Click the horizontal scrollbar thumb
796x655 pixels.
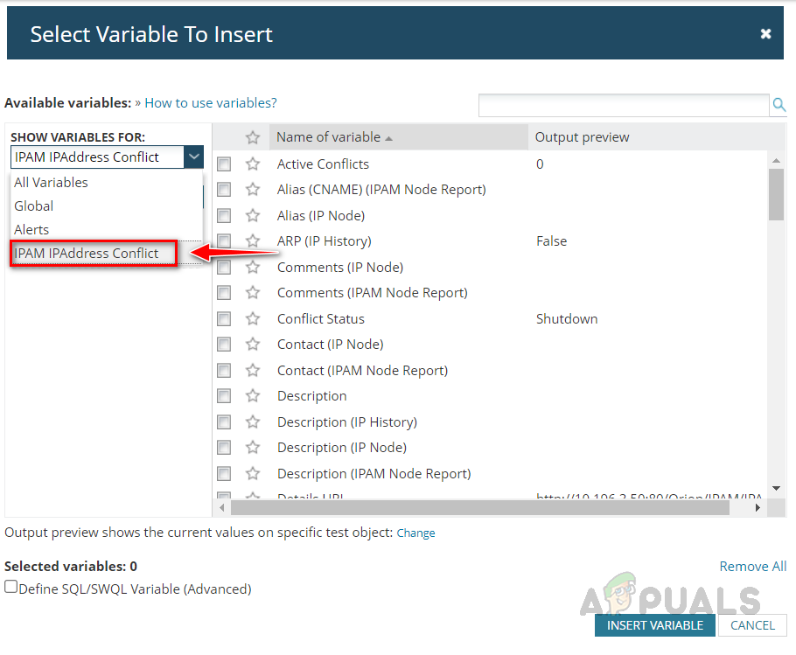pos(479,507)
